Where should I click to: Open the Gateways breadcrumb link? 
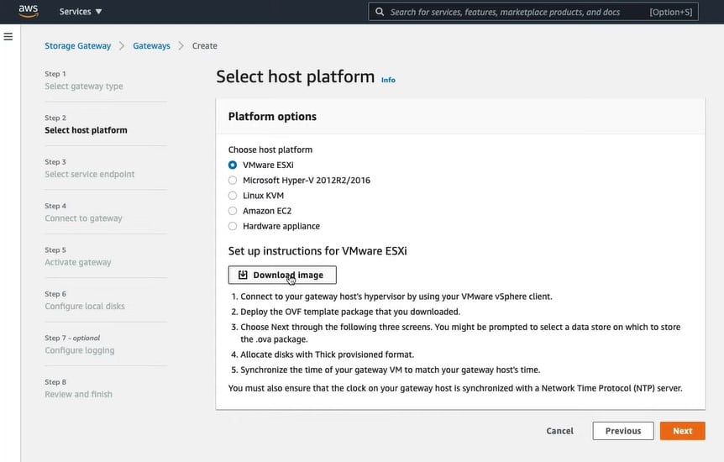click(x=151, y=45)
